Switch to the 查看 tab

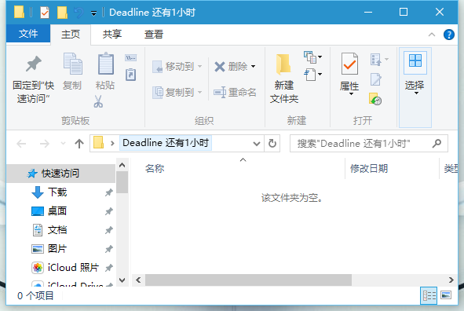point(154,34)
